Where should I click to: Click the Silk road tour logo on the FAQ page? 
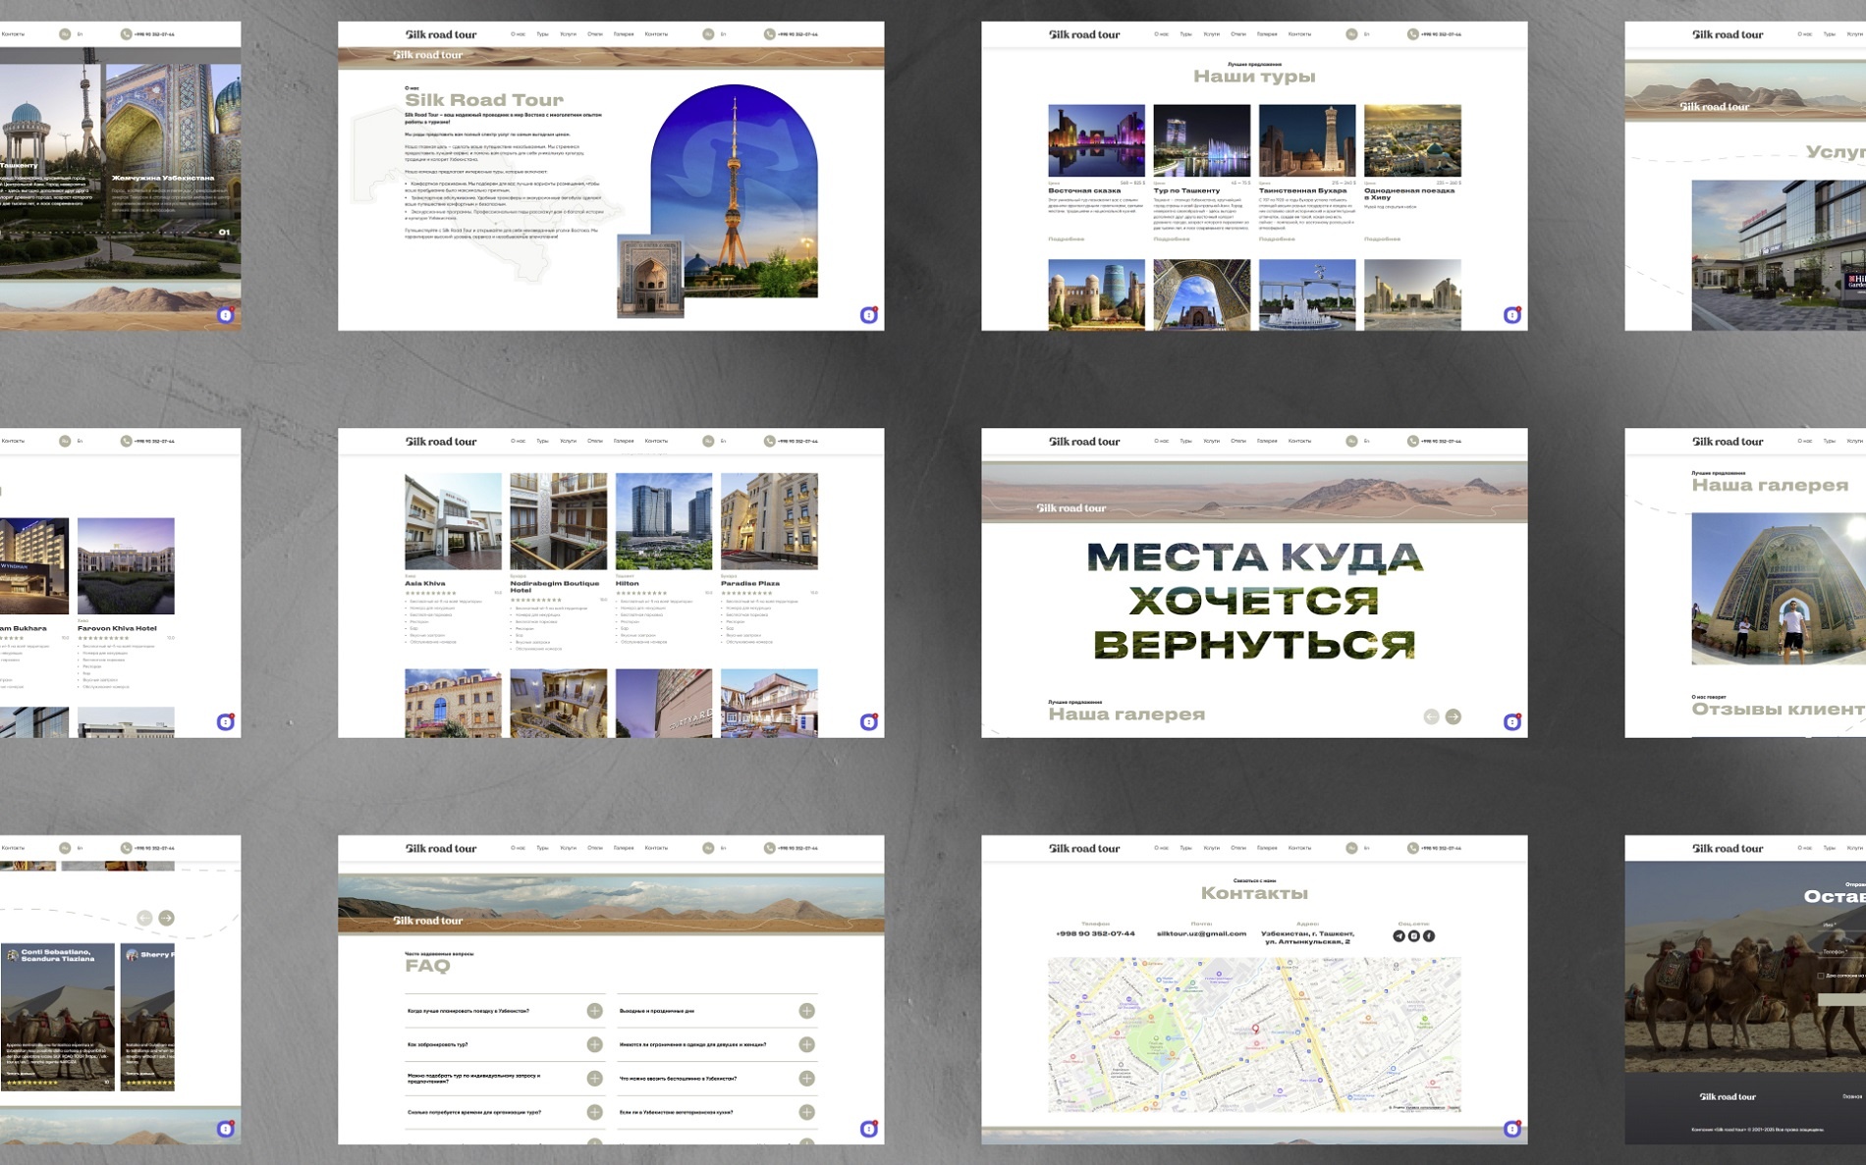tap(441, 848)
